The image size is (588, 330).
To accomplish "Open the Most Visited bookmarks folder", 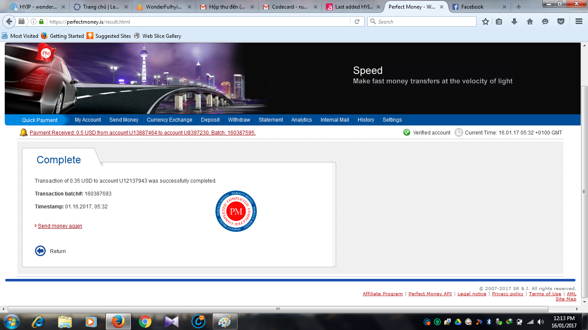I will [x=20, y=36].
